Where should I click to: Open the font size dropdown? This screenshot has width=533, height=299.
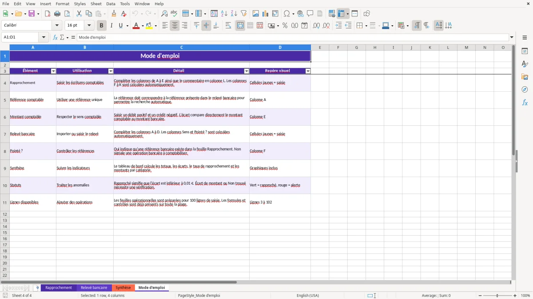point(89,26)
